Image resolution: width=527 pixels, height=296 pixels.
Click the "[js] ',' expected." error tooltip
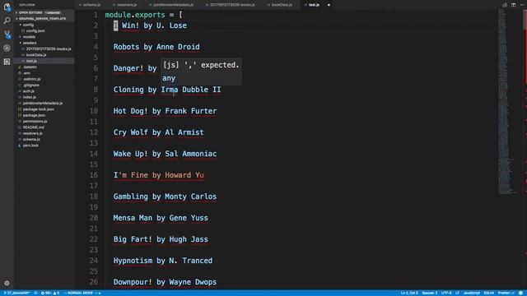201,65
